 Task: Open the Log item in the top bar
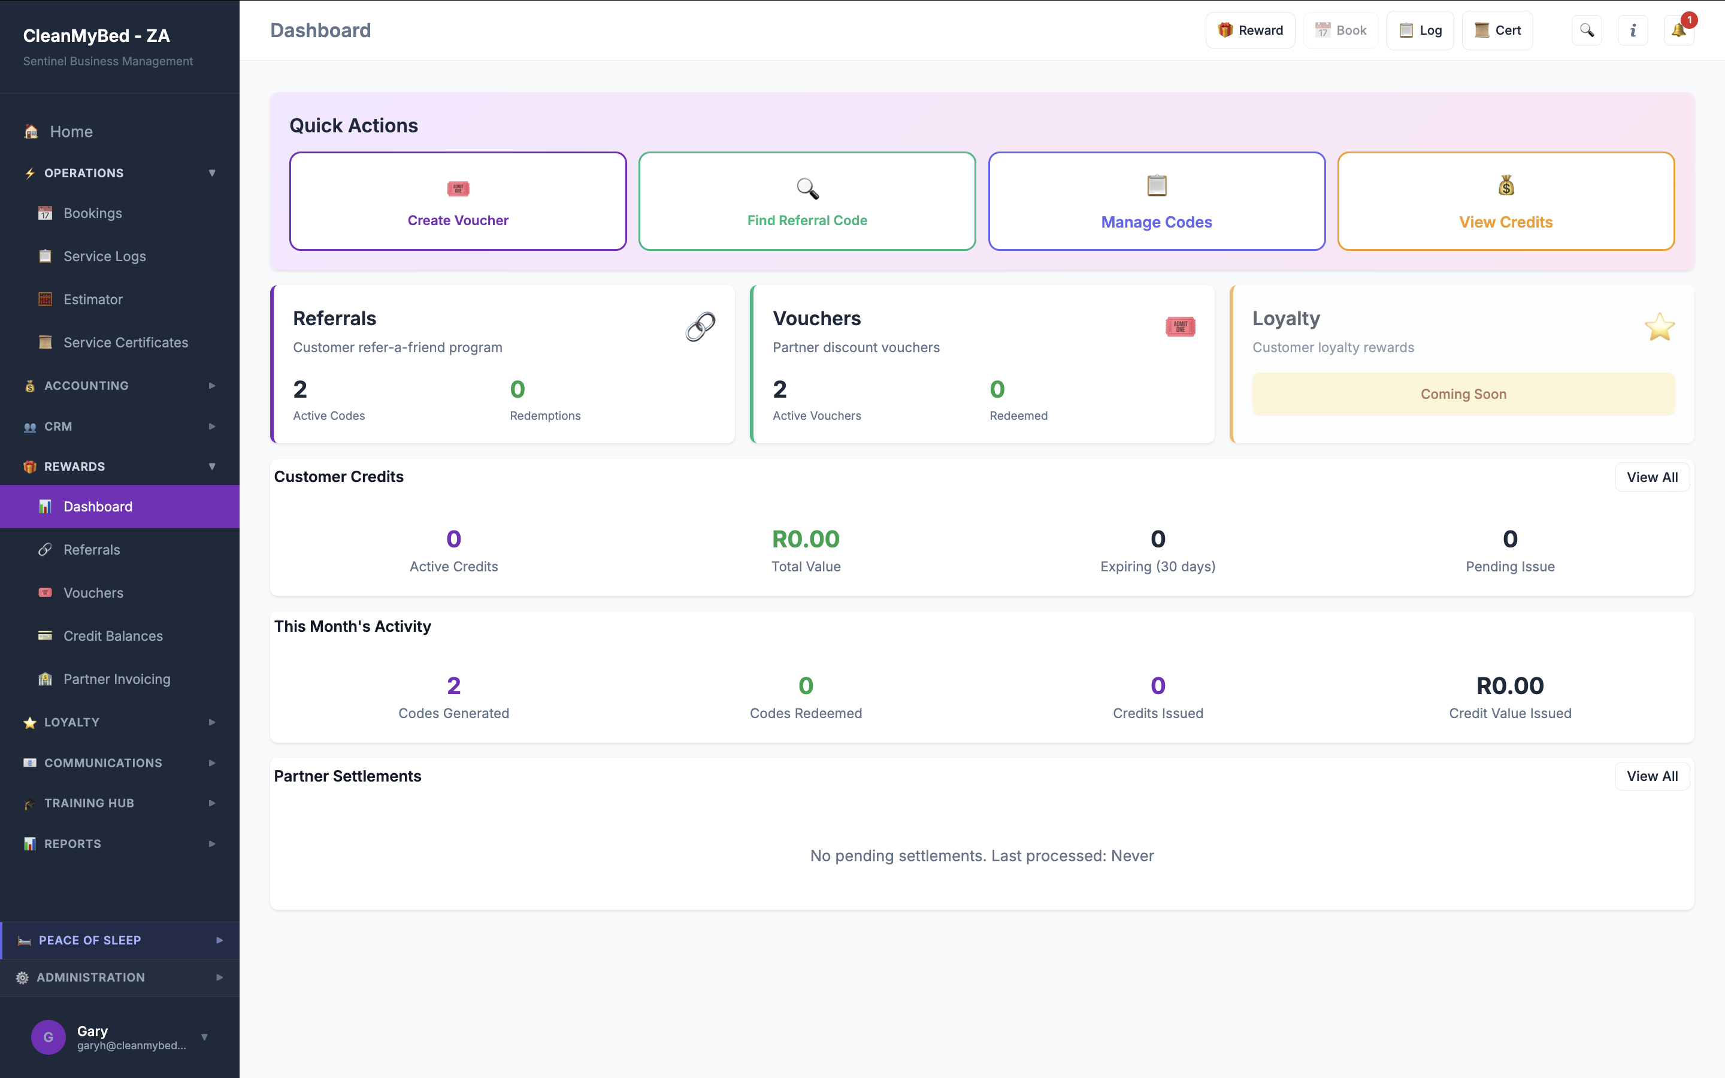1420,30
